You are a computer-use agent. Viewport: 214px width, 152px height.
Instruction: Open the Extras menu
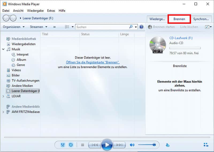[x=51, y=11]
